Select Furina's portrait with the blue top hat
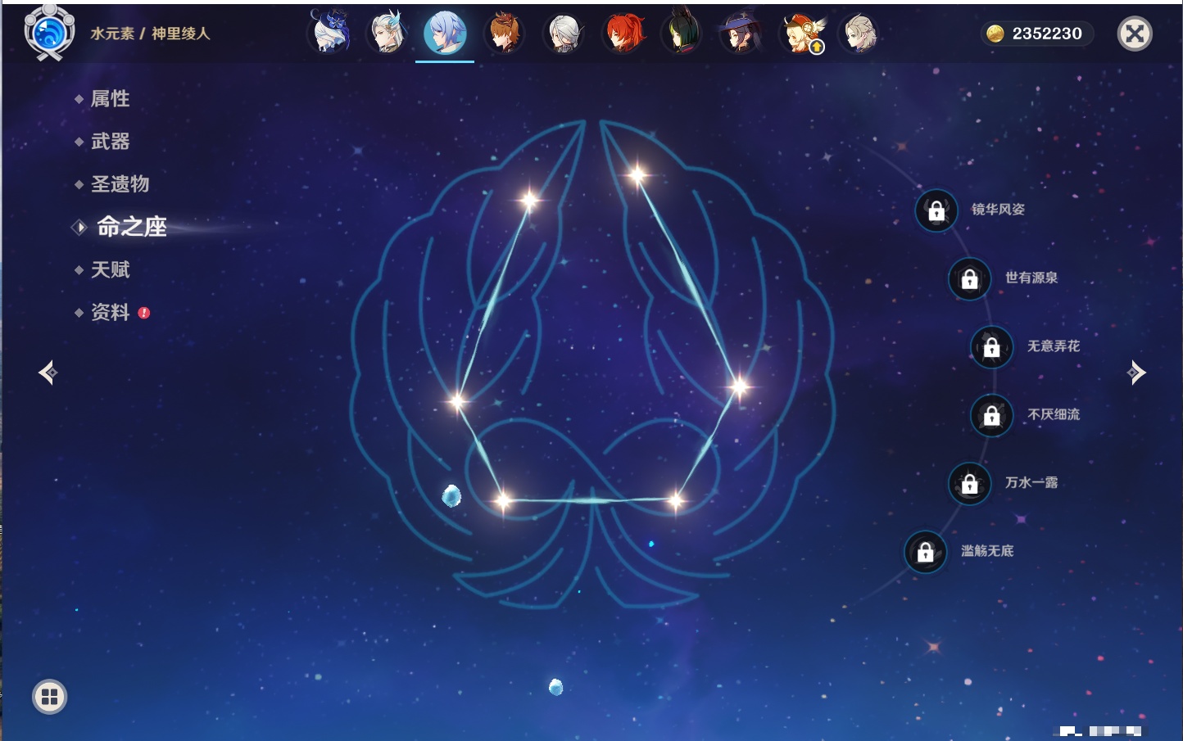Screen dimensions: 1183x741 coord(329,33)
